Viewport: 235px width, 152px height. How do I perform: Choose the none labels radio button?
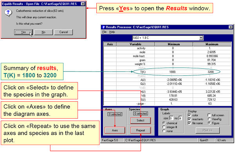[164, 131]
